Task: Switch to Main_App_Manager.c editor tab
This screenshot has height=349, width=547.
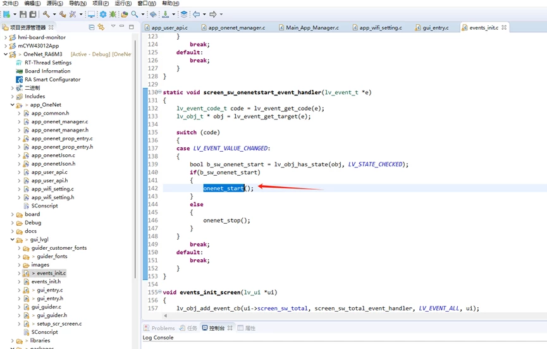Action: point(309,28)
